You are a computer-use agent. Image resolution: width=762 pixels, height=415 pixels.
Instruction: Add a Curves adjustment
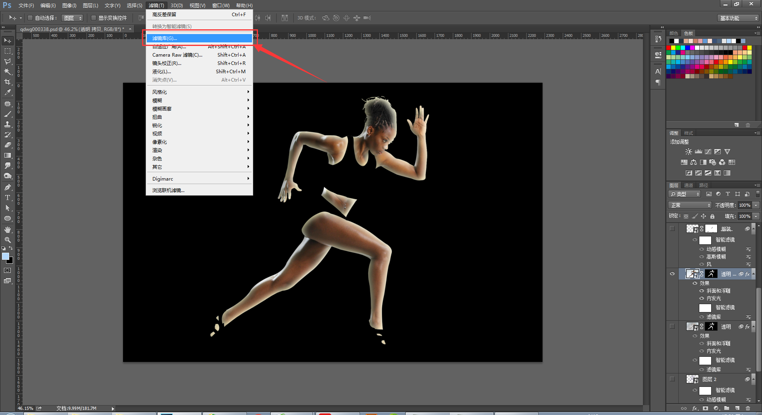pyautogui.click(x=708, y=152)
